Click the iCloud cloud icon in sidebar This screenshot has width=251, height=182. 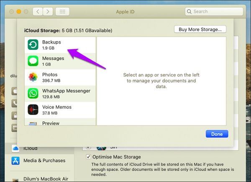click(16, 148)
